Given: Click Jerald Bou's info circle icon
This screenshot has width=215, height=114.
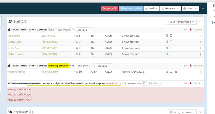Looking at the screenshot, I should coord(171,48).
